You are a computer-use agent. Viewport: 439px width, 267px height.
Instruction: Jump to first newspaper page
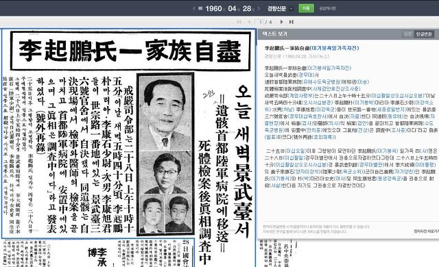point(239,22)
